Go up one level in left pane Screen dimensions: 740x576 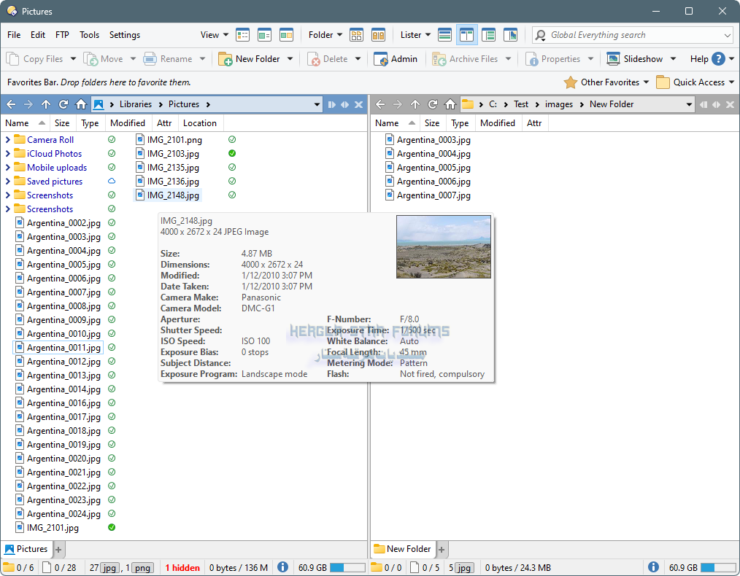click(46, 104)
